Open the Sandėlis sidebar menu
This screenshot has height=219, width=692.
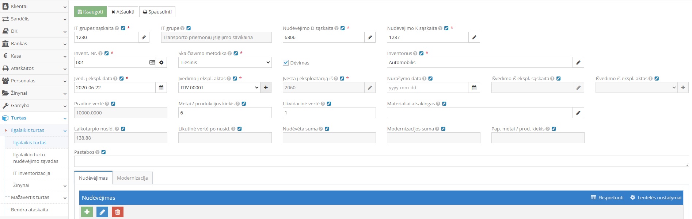tap(34, 19)
